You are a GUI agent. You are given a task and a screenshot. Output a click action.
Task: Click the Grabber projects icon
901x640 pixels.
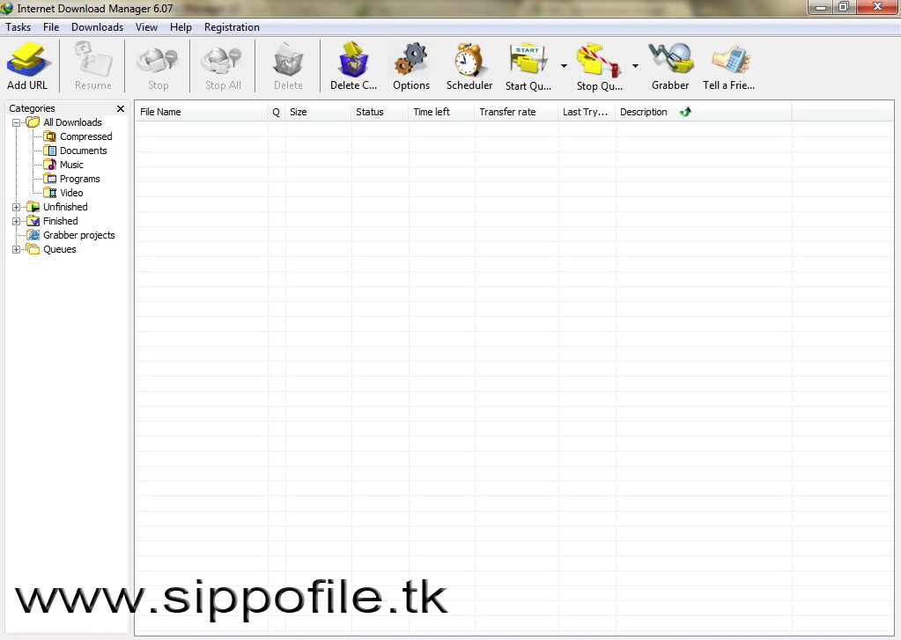33,235
